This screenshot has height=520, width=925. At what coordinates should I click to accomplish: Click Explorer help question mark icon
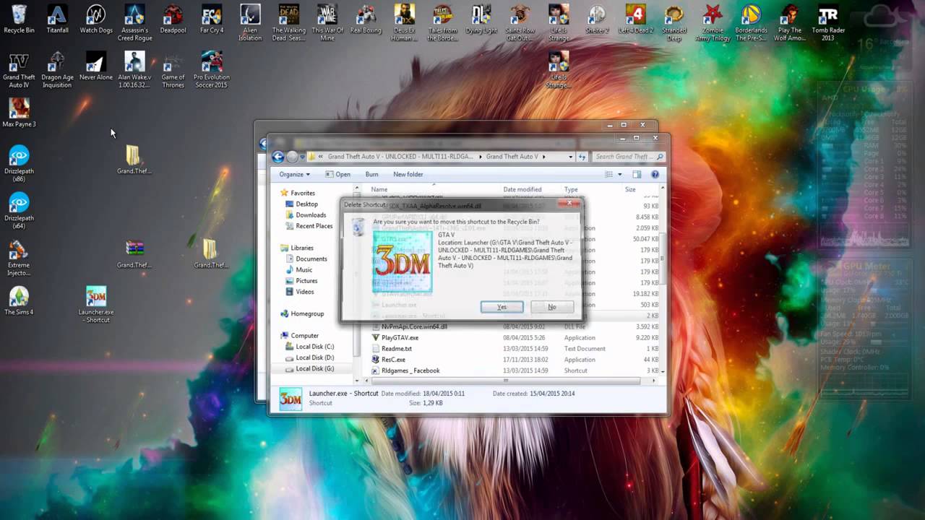click(655, 174)
